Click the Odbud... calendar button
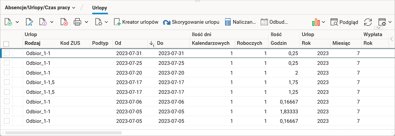This screenshot has width=395, height=136. (274, 22)
